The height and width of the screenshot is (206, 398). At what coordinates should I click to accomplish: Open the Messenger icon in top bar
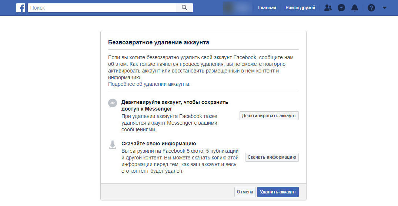point(341,8)
